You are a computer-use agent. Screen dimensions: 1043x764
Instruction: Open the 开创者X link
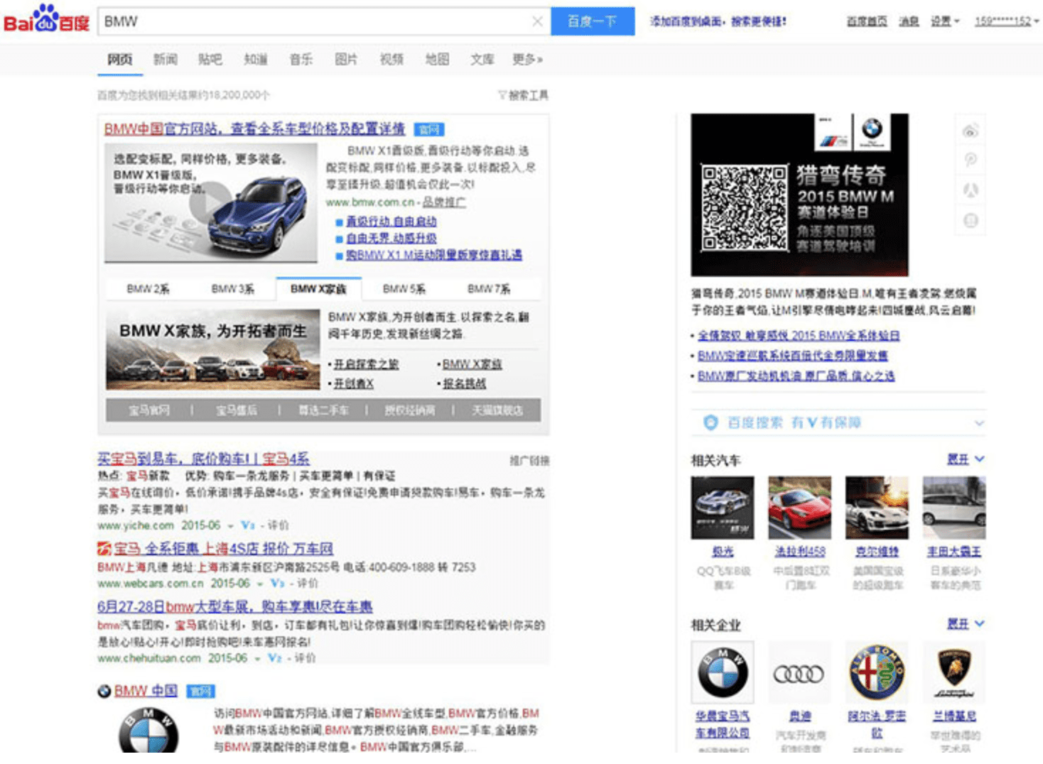click(x=354, y=383)
